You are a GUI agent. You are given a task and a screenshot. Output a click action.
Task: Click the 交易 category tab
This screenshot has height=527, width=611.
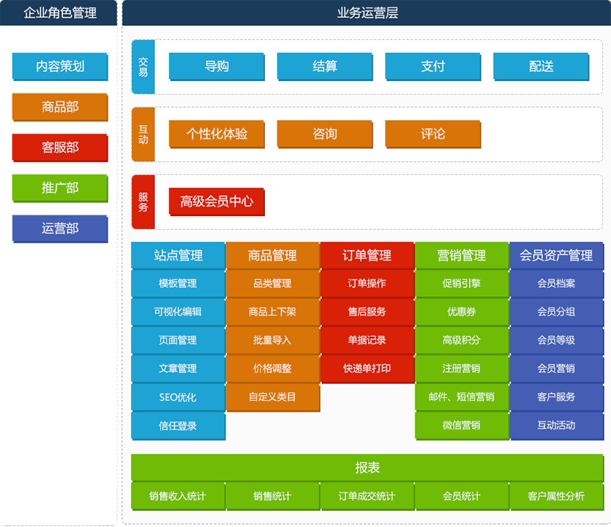[x=143, y=67]
